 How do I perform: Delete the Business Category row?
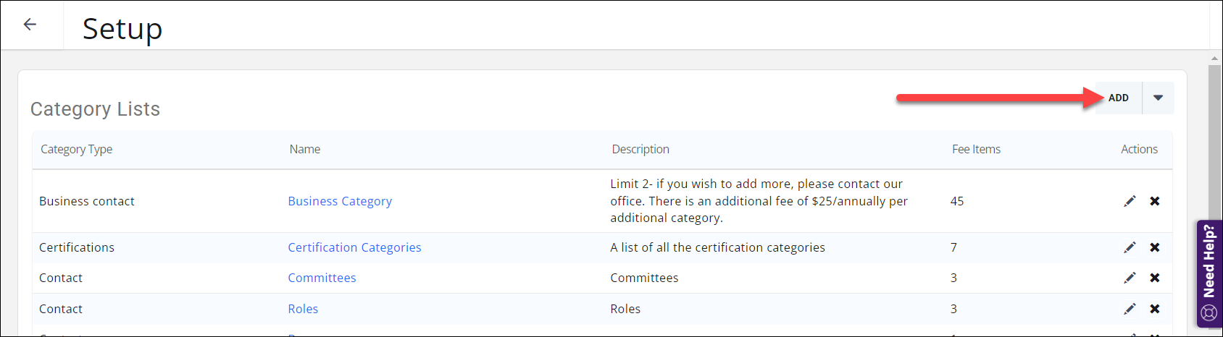coord(1155,201)
